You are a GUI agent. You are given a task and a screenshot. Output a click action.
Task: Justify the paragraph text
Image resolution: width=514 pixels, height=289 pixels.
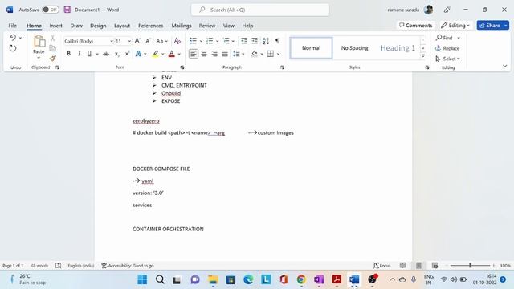point(225,54)
